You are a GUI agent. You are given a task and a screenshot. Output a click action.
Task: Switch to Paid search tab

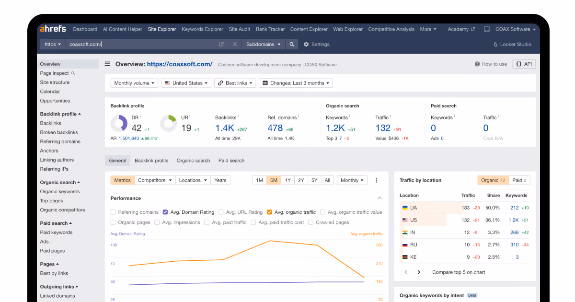click(231, 161)
